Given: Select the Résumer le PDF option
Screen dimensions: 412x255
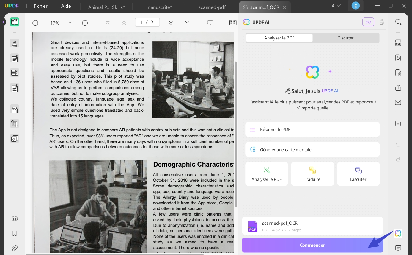Looking at the screenshot, I should (x=312, y=130).
